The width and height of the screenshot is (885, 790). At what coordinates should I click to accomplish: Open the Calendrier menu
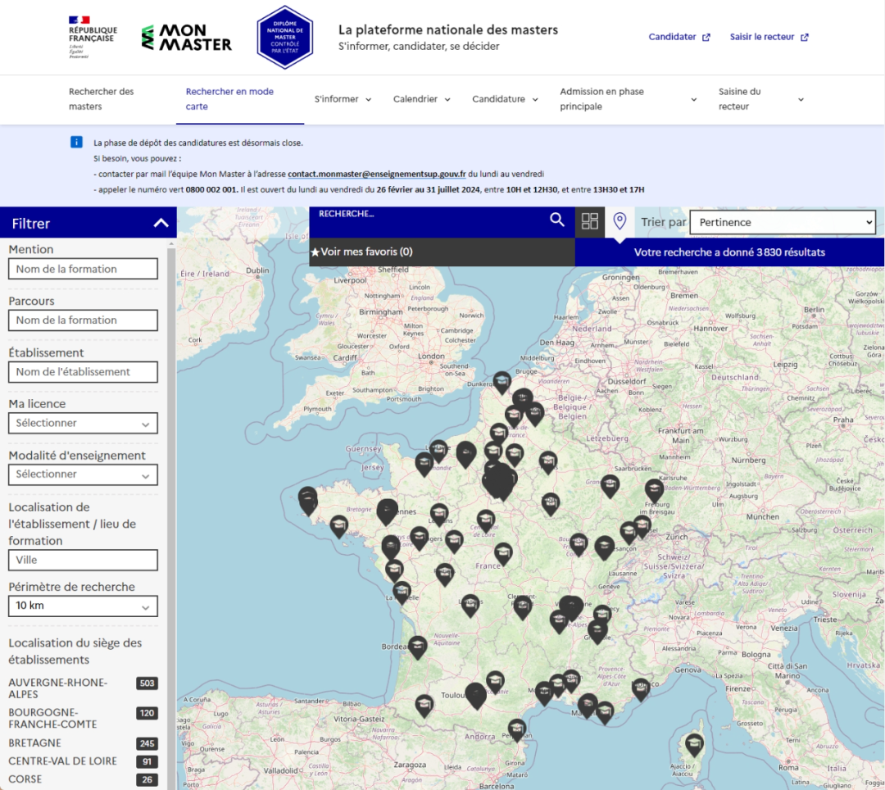pyautogui.click(x=421, y=99)
